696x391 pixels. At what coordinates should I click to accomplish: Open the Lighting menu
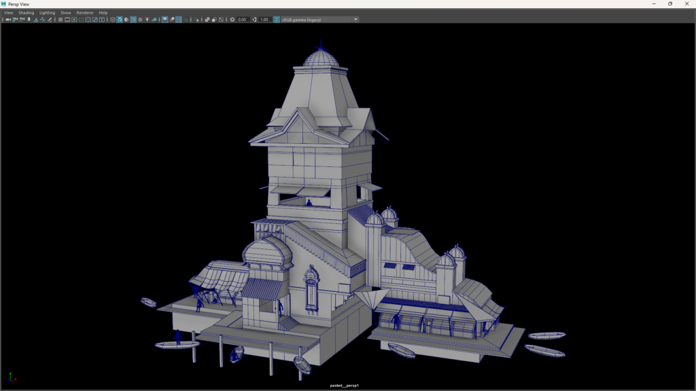(47, 12)
